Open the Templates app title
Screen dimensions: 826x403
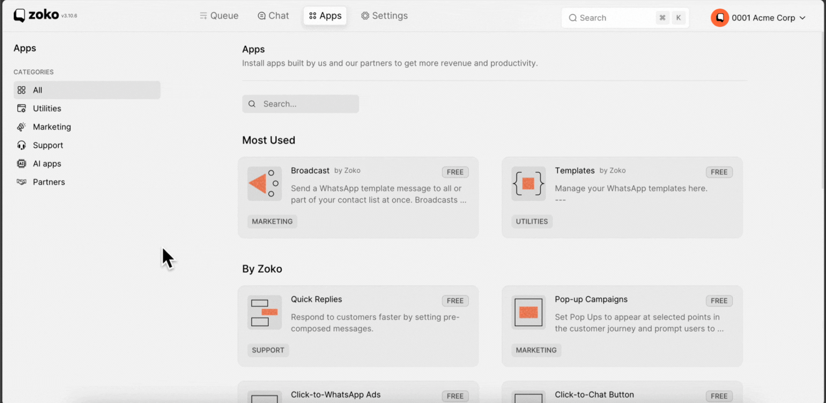[575, 170]
